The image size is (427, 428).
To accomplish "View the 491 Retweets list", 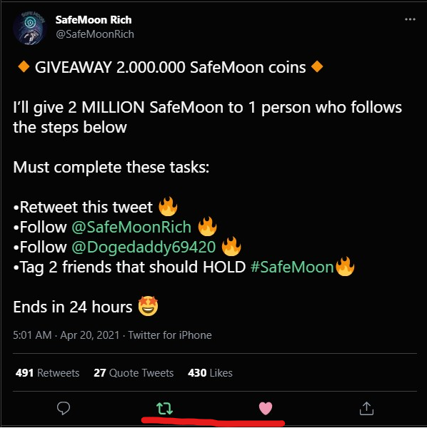I will click(x=48, y=373).
